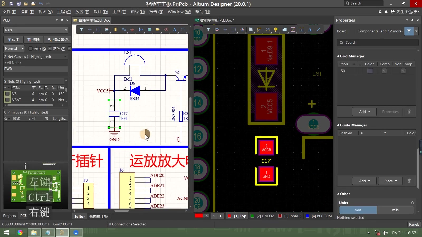Click the BOTTOM layer blue color swatch
The width and height of the screenshot is (422, 237).
307,216
